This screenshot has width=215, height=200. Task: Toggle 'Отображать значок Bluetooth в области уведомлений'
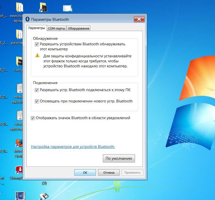(x=33, y=118)
